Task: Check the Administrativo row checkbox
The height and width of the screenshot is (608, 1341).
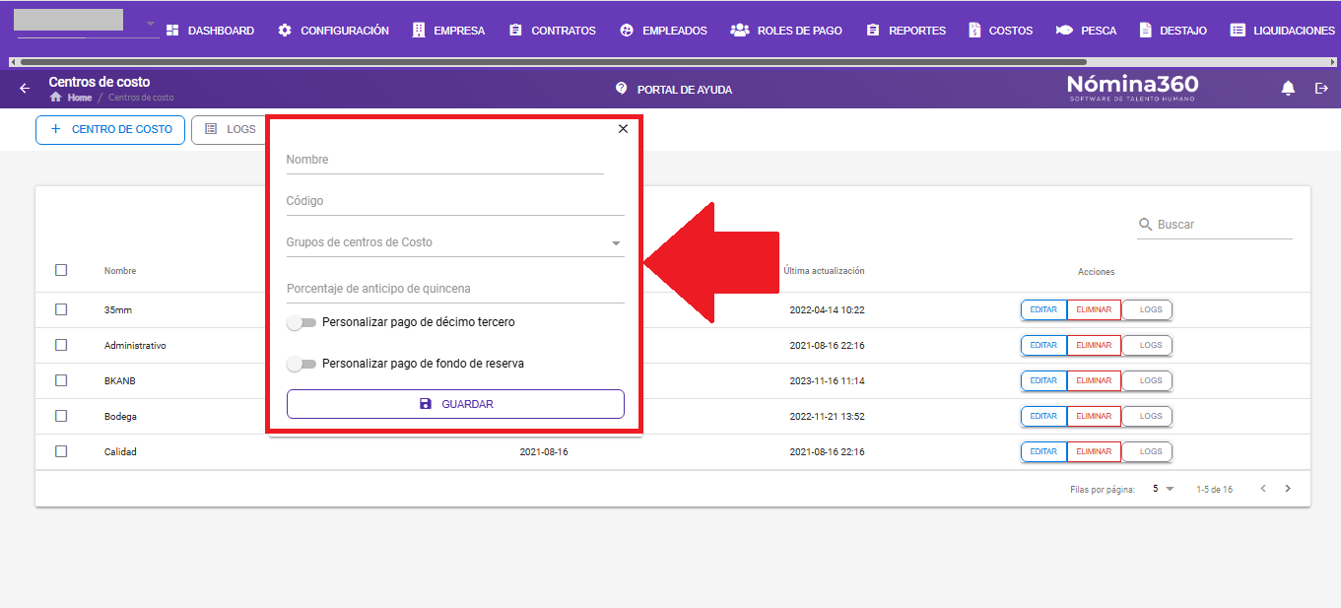Action: click(61, 345)
